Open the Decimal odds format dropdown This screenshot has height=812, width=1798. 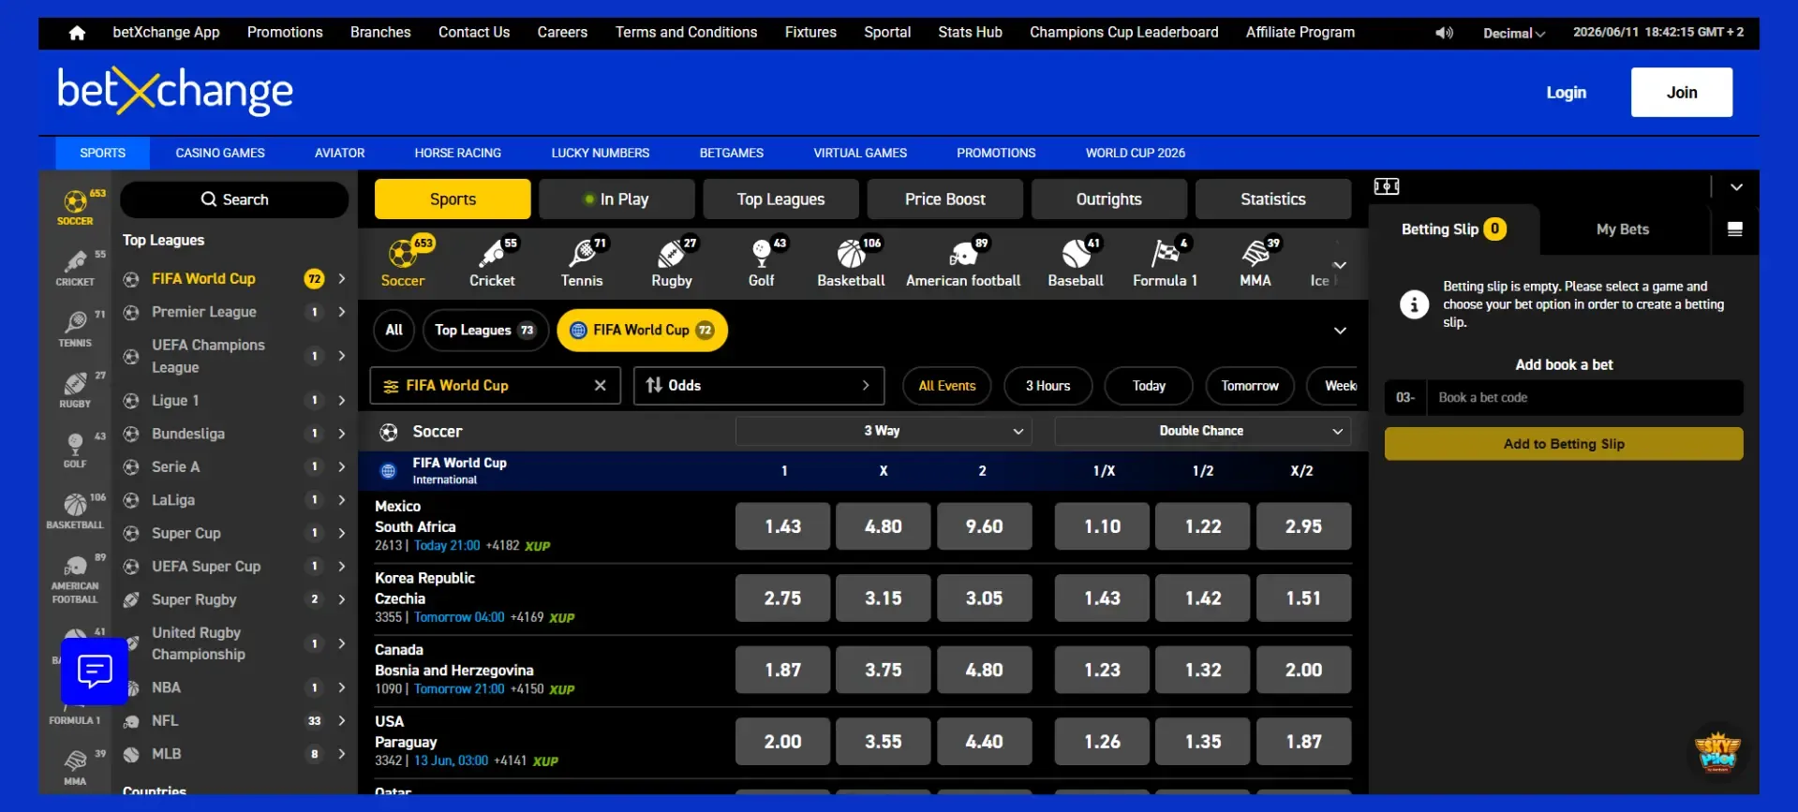tap(1514, 33)
